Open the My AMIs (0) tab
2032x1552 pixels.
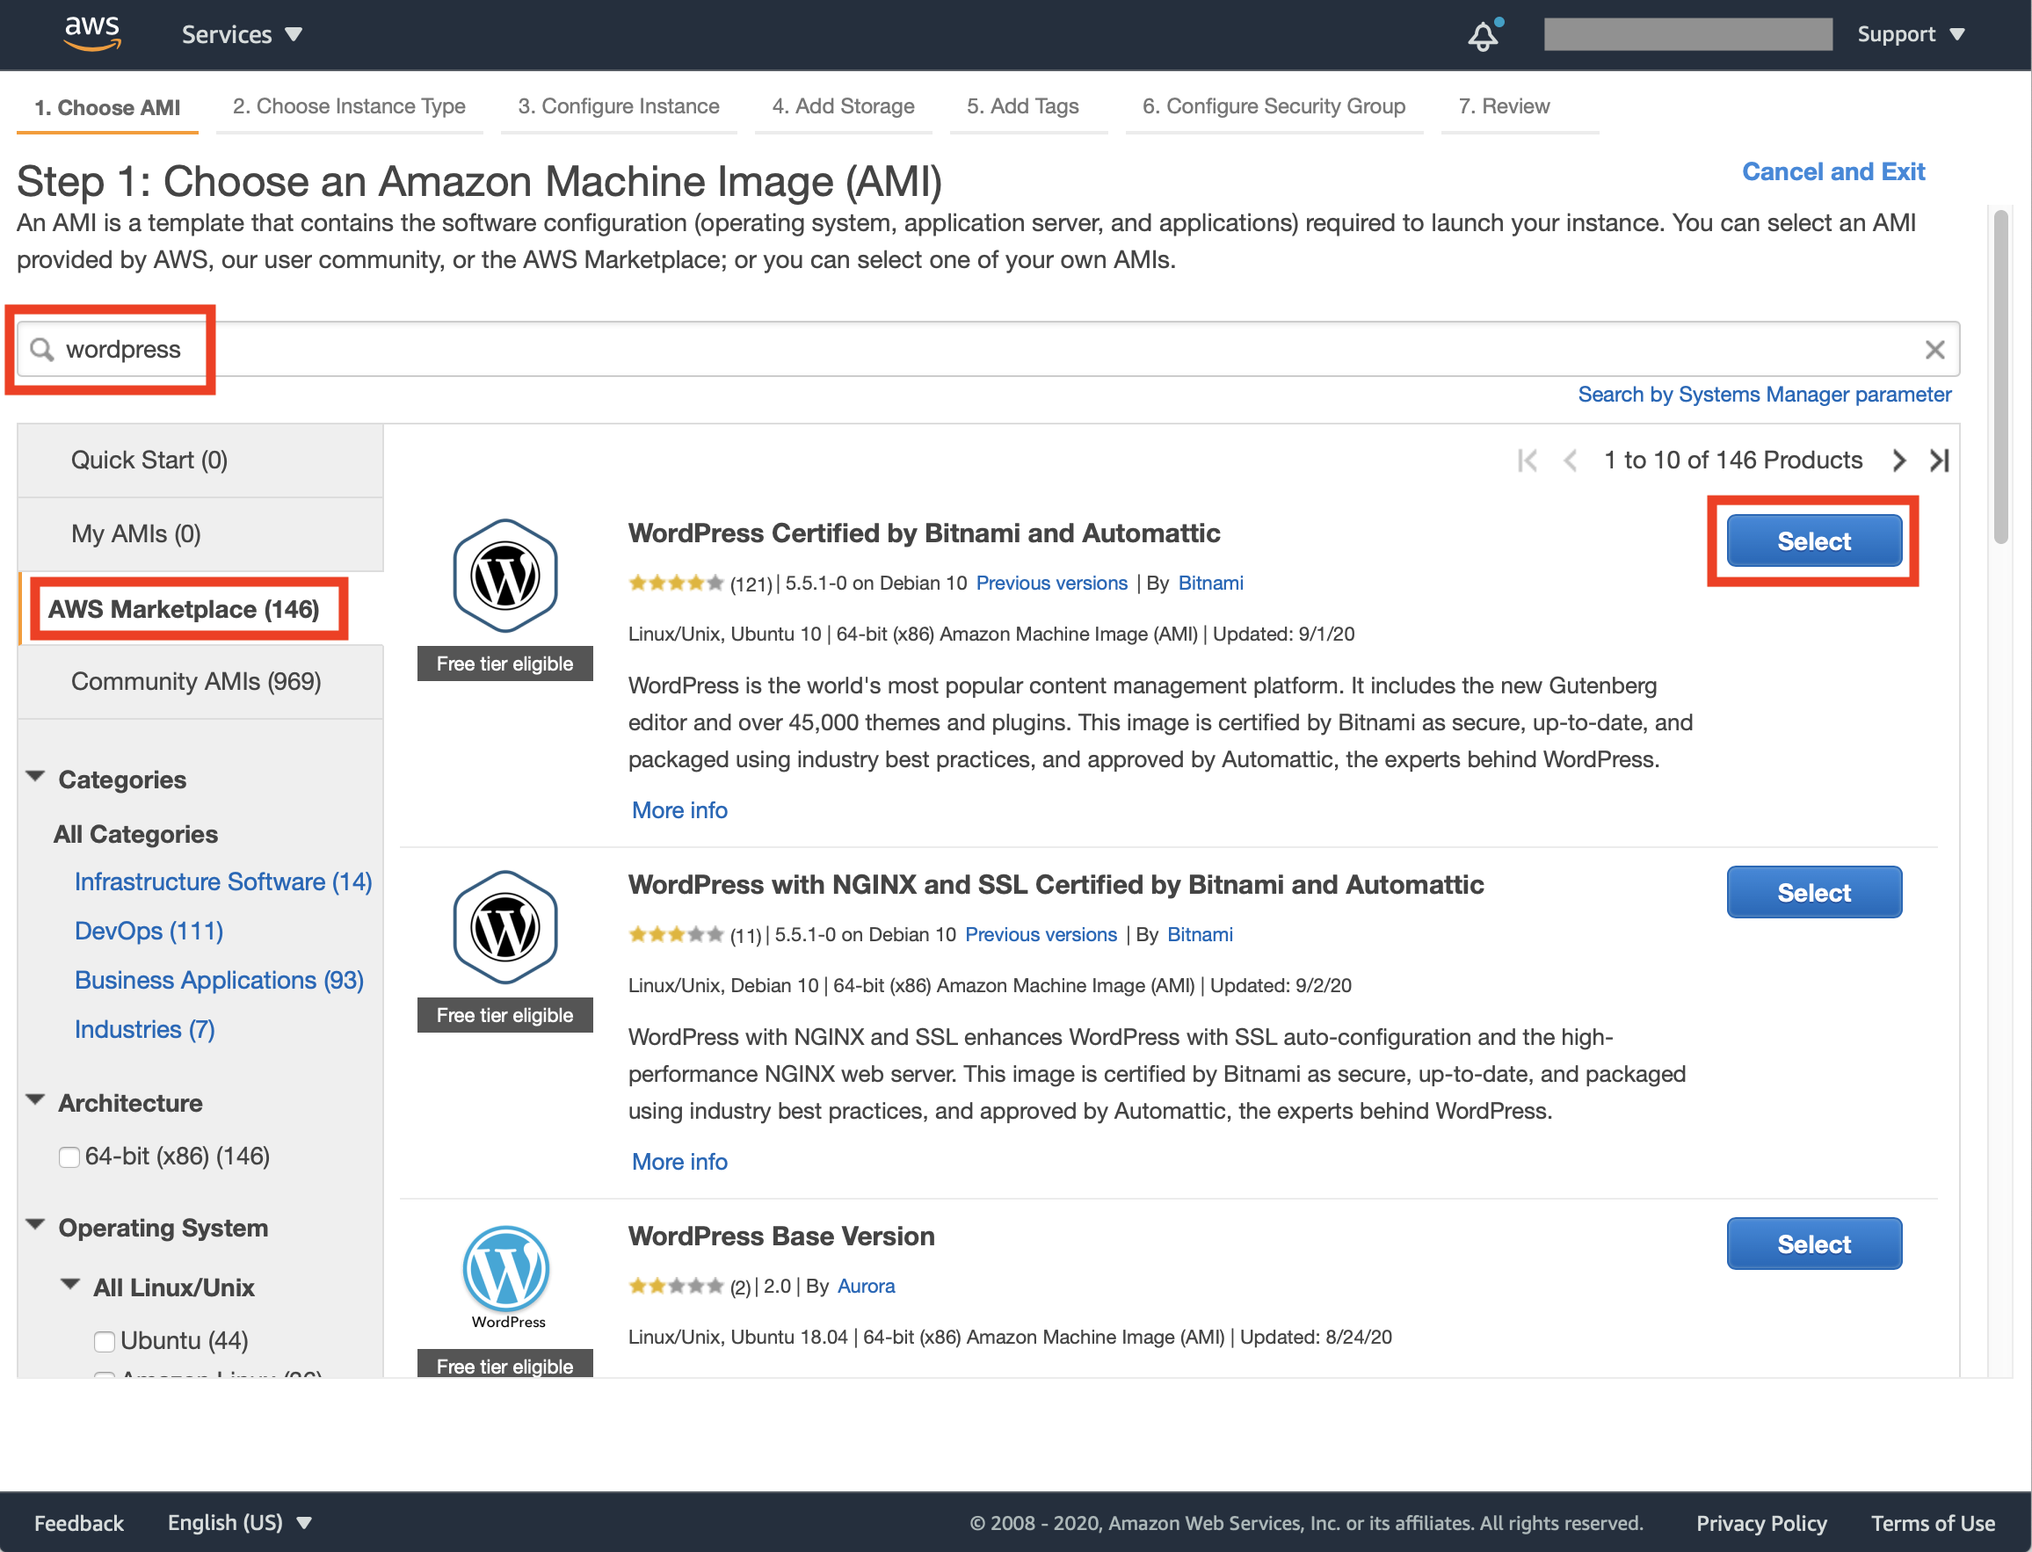click(x=200, y=534)
